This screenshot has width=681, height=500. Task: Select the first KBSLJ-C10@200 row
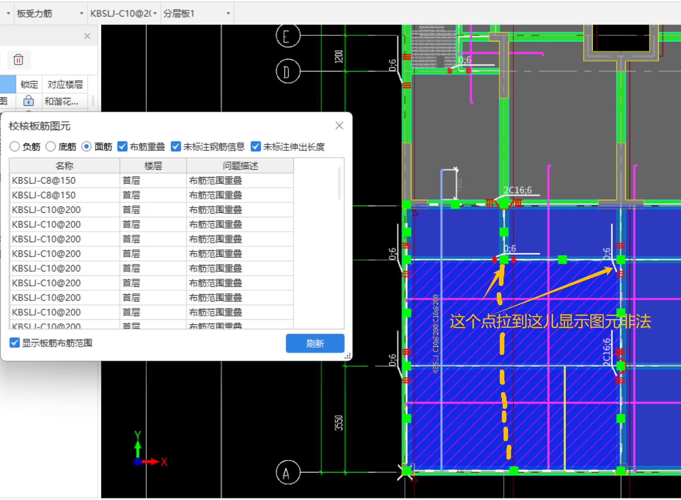pos(152,210)
